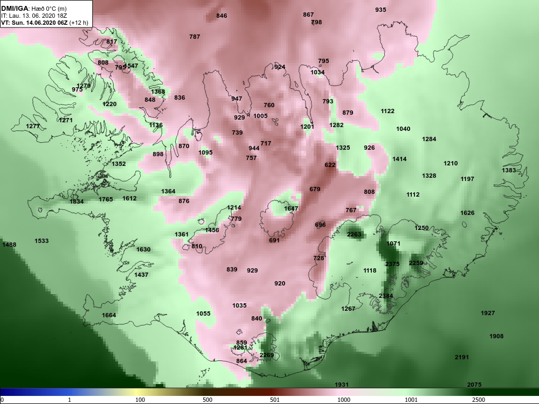This screenshot has width=539, height=404.
Task: Click the map value 2191
Action: [462, 357]
